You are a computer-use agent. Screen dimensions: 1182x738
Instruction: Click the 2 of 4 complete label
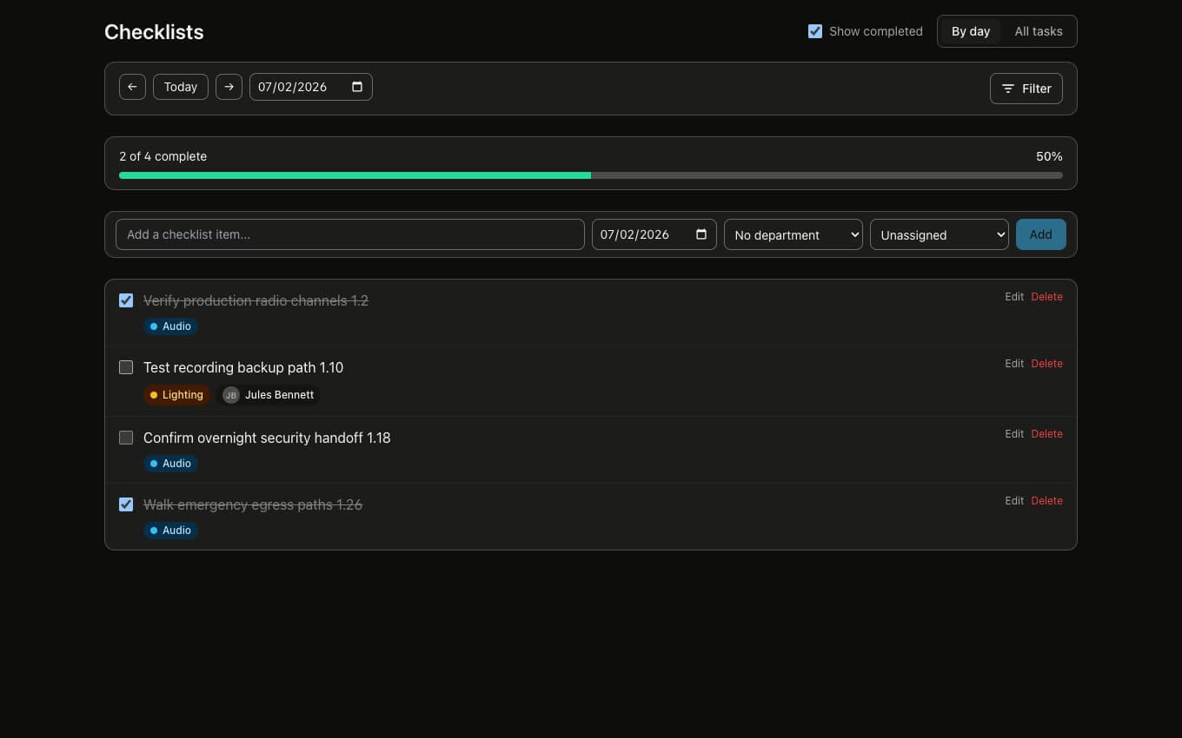tap(163, 156)
